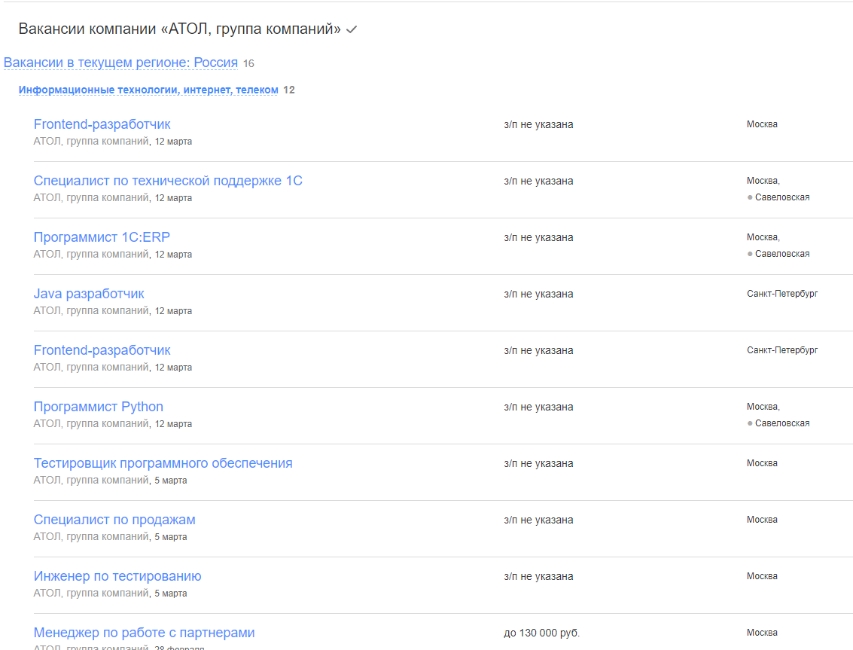Open the 'Программист Python' vacancy
853x650 pixels.
pos(98,407)
